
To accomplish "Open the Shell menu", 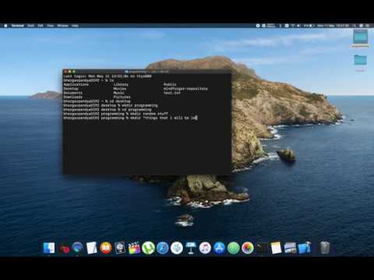I will coord(30,26).
